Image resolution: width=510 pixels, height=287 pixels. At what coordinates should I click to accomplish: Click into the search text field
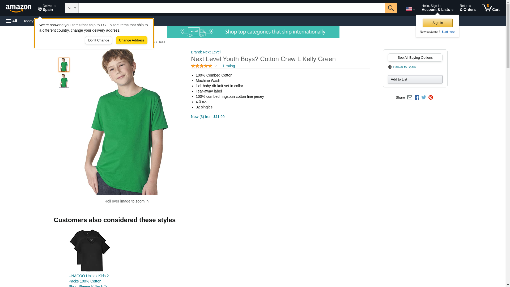231,8
